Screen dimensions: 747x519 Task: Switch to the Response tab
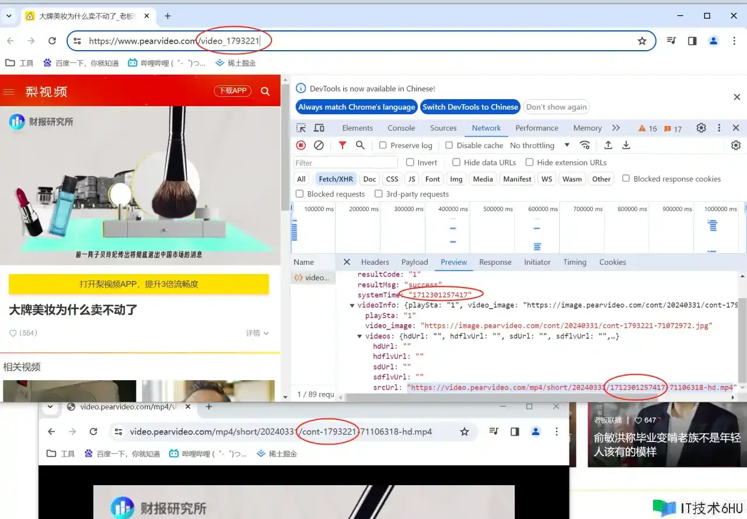pos(495,262)
